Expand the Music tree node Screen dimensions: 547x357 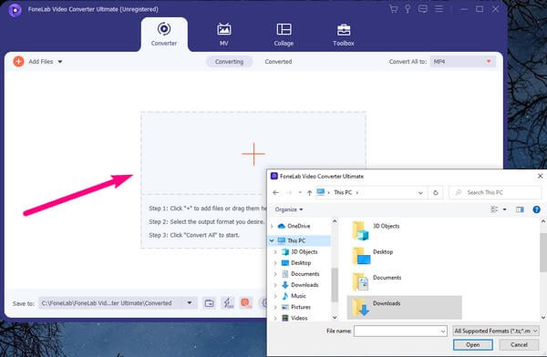coord(275,296)
